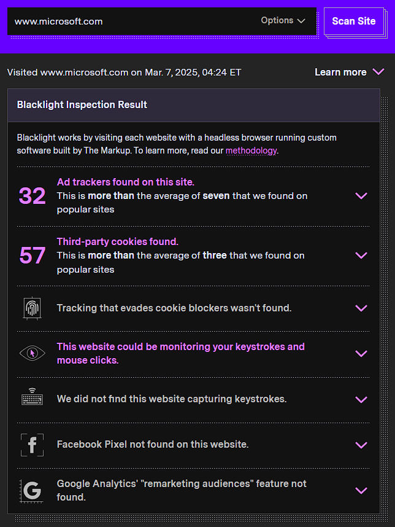Open the methodology link
Viewport: 395px width, 527px height.
pos(251,150)
